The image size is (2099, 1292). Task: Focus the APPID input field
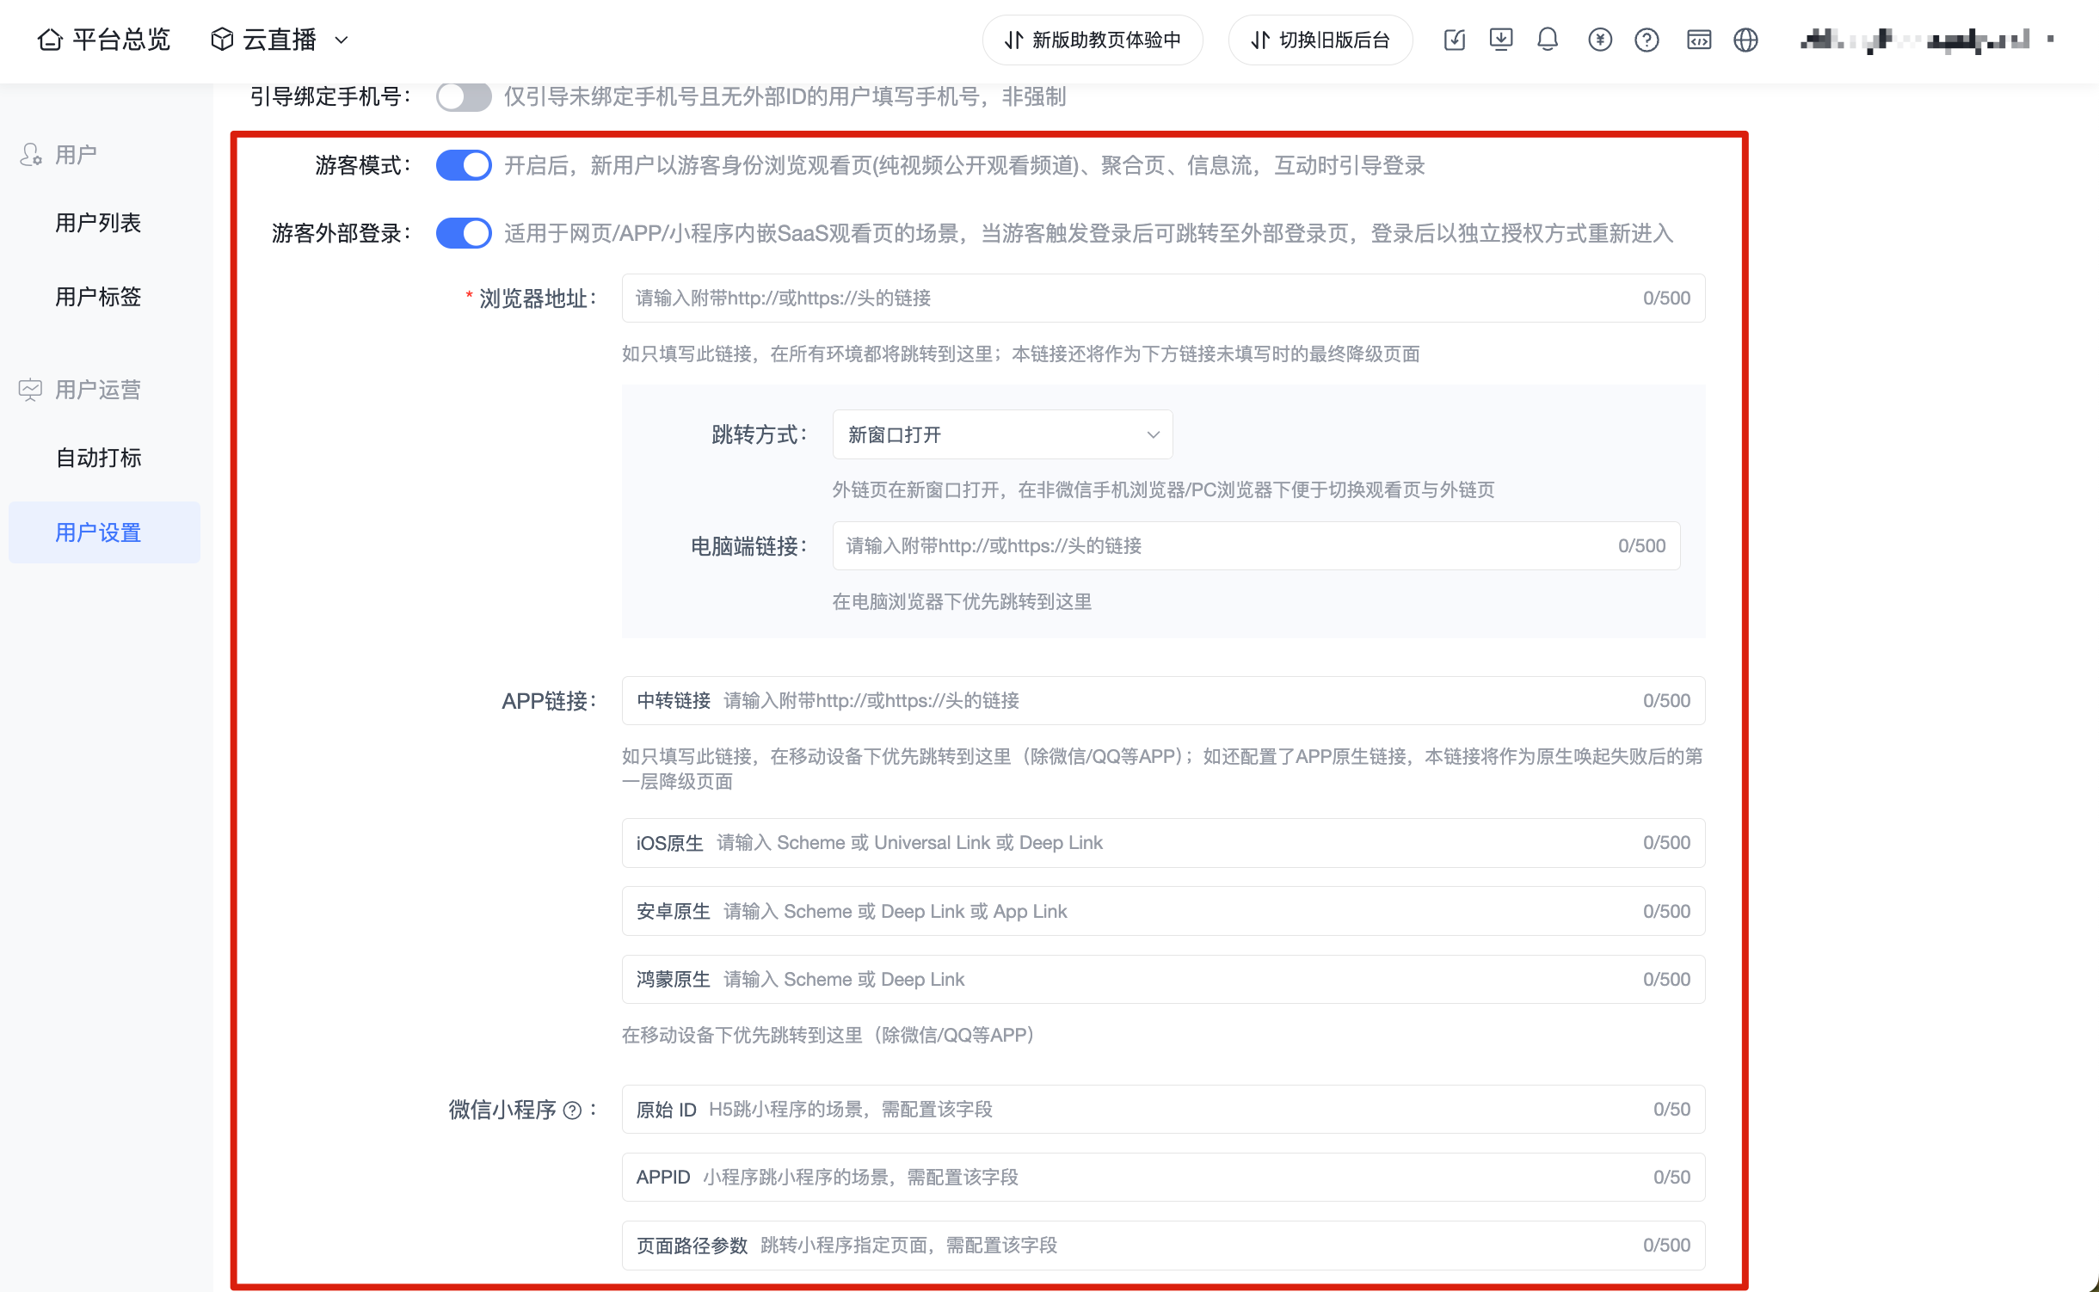click(x=1163, y=1178)
